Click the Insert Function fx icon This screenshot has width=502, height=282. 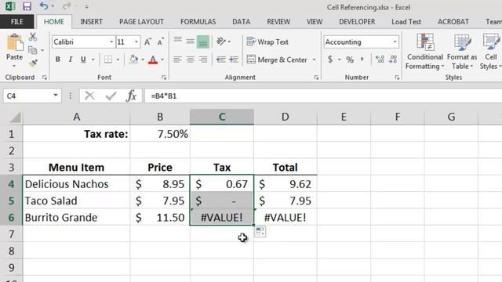pyautogui.click(x=131, y=96)
